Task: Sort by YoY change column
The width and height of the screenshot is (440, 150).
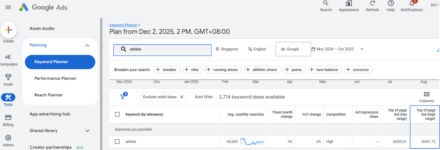Action: tap(312, 114)
